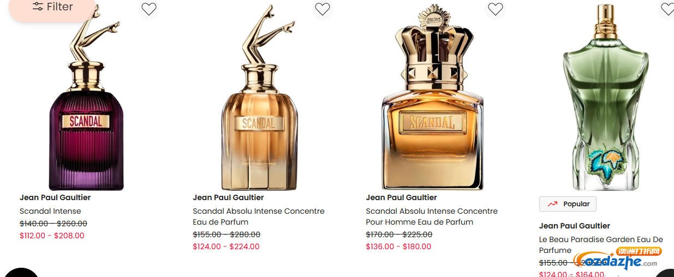
Task: Open the purple Scandal Intense bottle image
Action: click(86, 97)
